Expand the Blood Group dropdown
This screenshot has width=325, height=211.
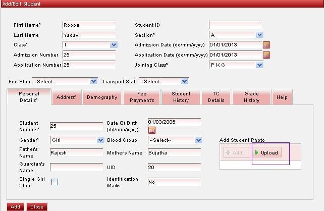tap(175, 140)
